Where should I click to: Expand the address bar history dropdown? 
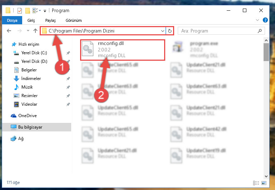(163, 31)
